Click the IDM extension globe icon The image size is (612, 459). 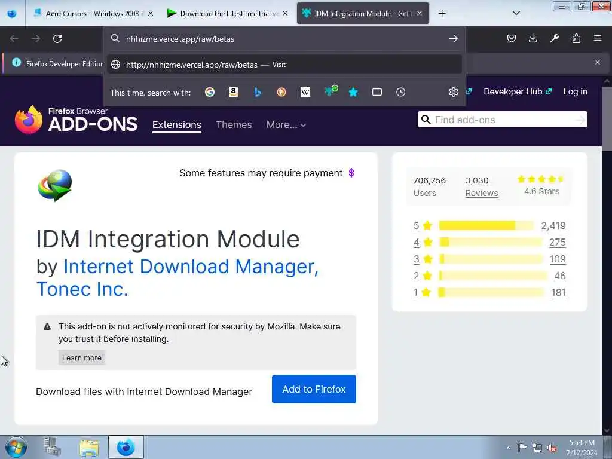click(55, 186)
